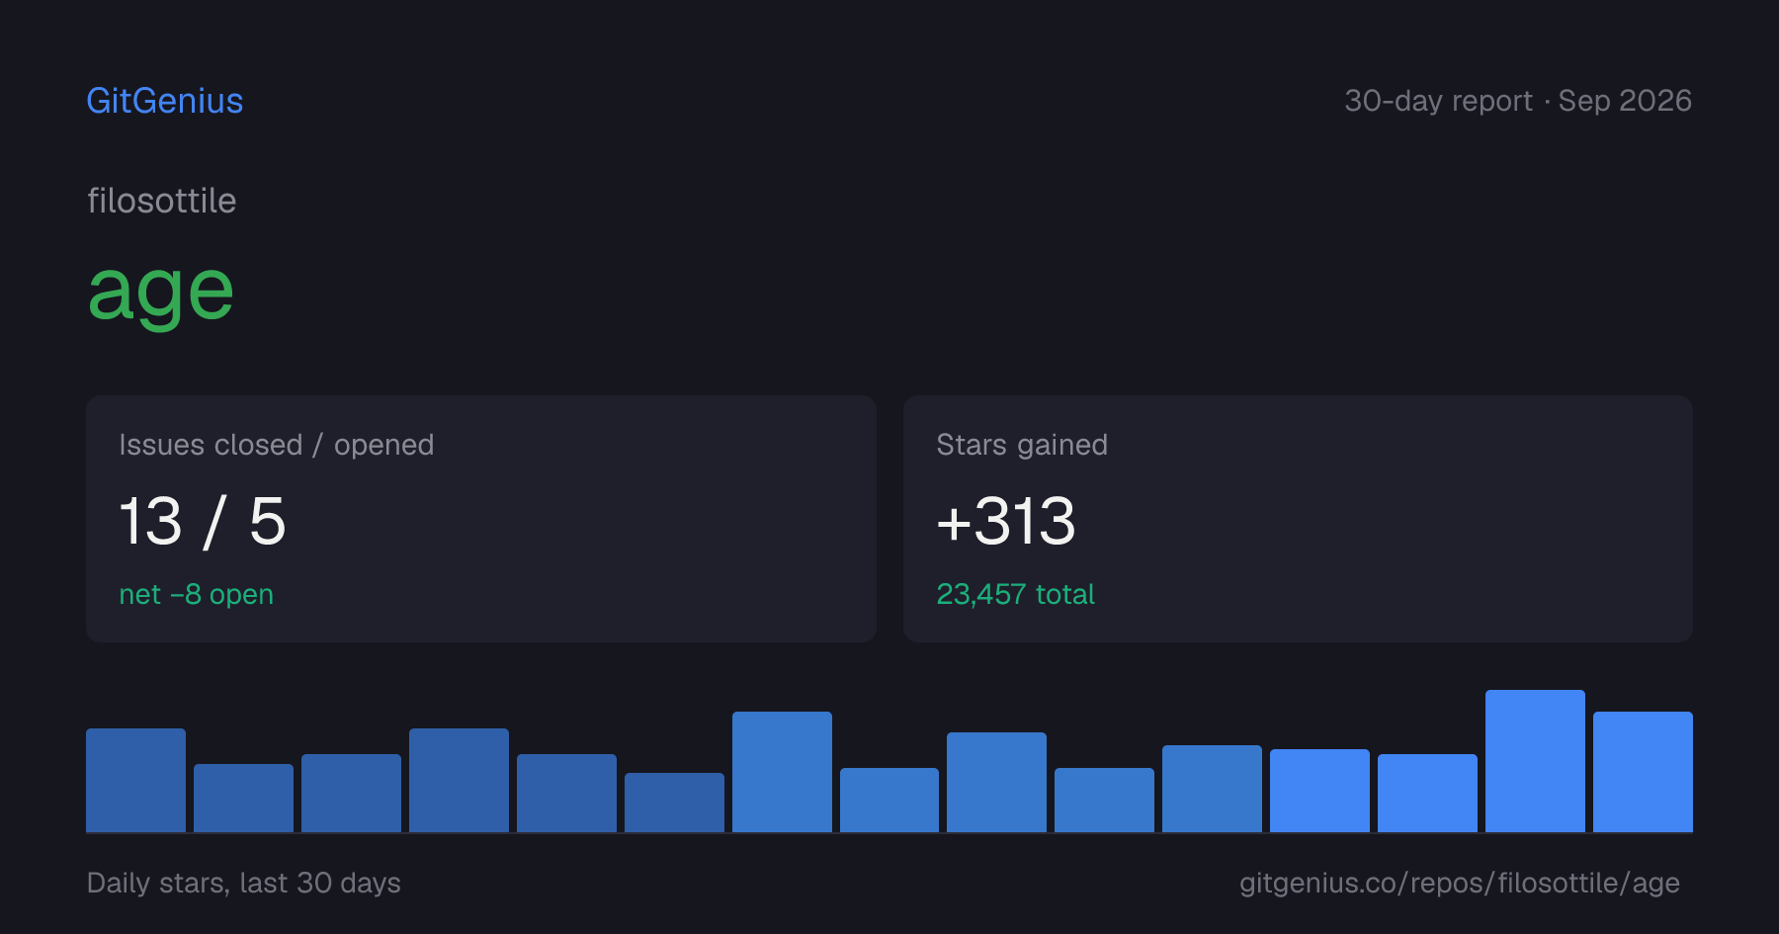
Task: Click the +313 stars figure
Action: click(x=1006, y=521)
